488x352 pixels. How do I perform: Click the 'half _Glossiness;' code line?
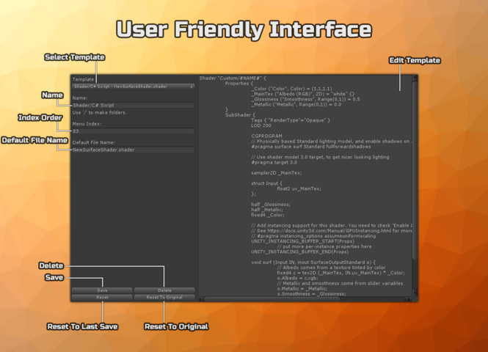click(x=271, y=205)
